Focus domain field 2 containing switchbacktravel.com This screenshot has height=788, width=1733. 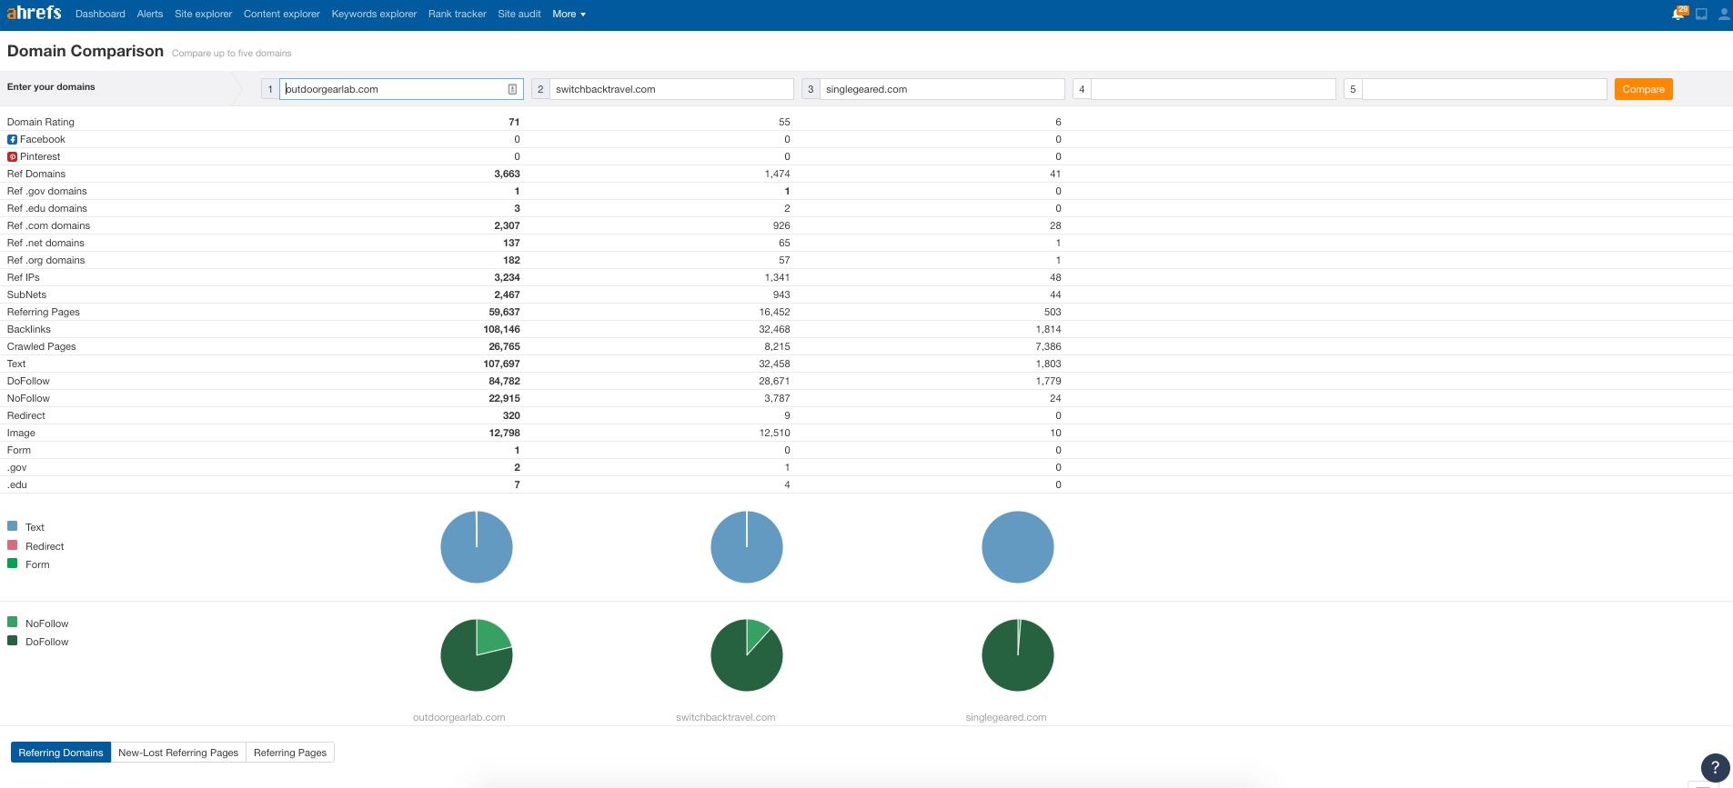[671, 89]
